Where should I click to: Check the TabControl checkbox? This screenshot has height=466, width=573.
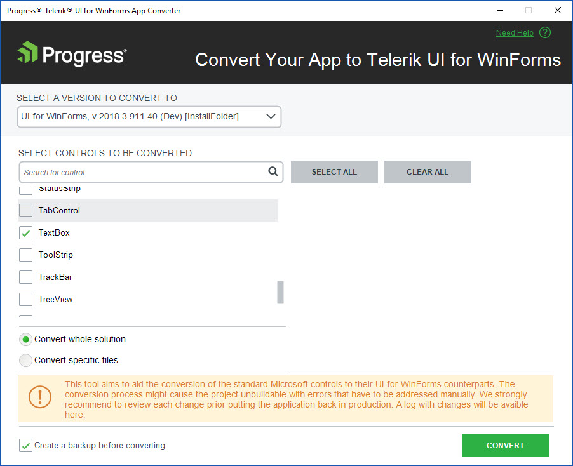pos(26,211)
